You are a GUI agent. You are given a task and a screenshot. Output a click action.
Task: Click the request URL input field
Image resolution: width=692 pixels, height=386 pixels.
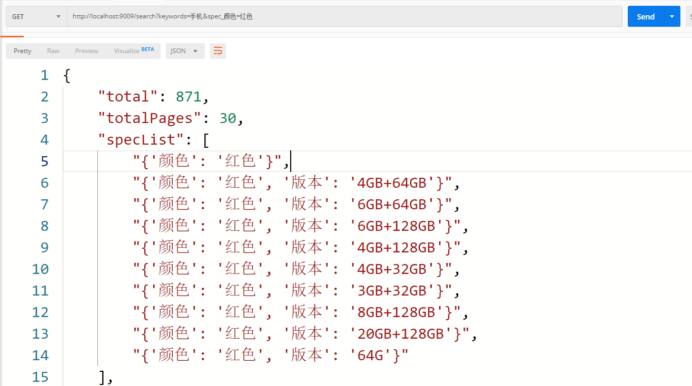(x=344, y=16)
